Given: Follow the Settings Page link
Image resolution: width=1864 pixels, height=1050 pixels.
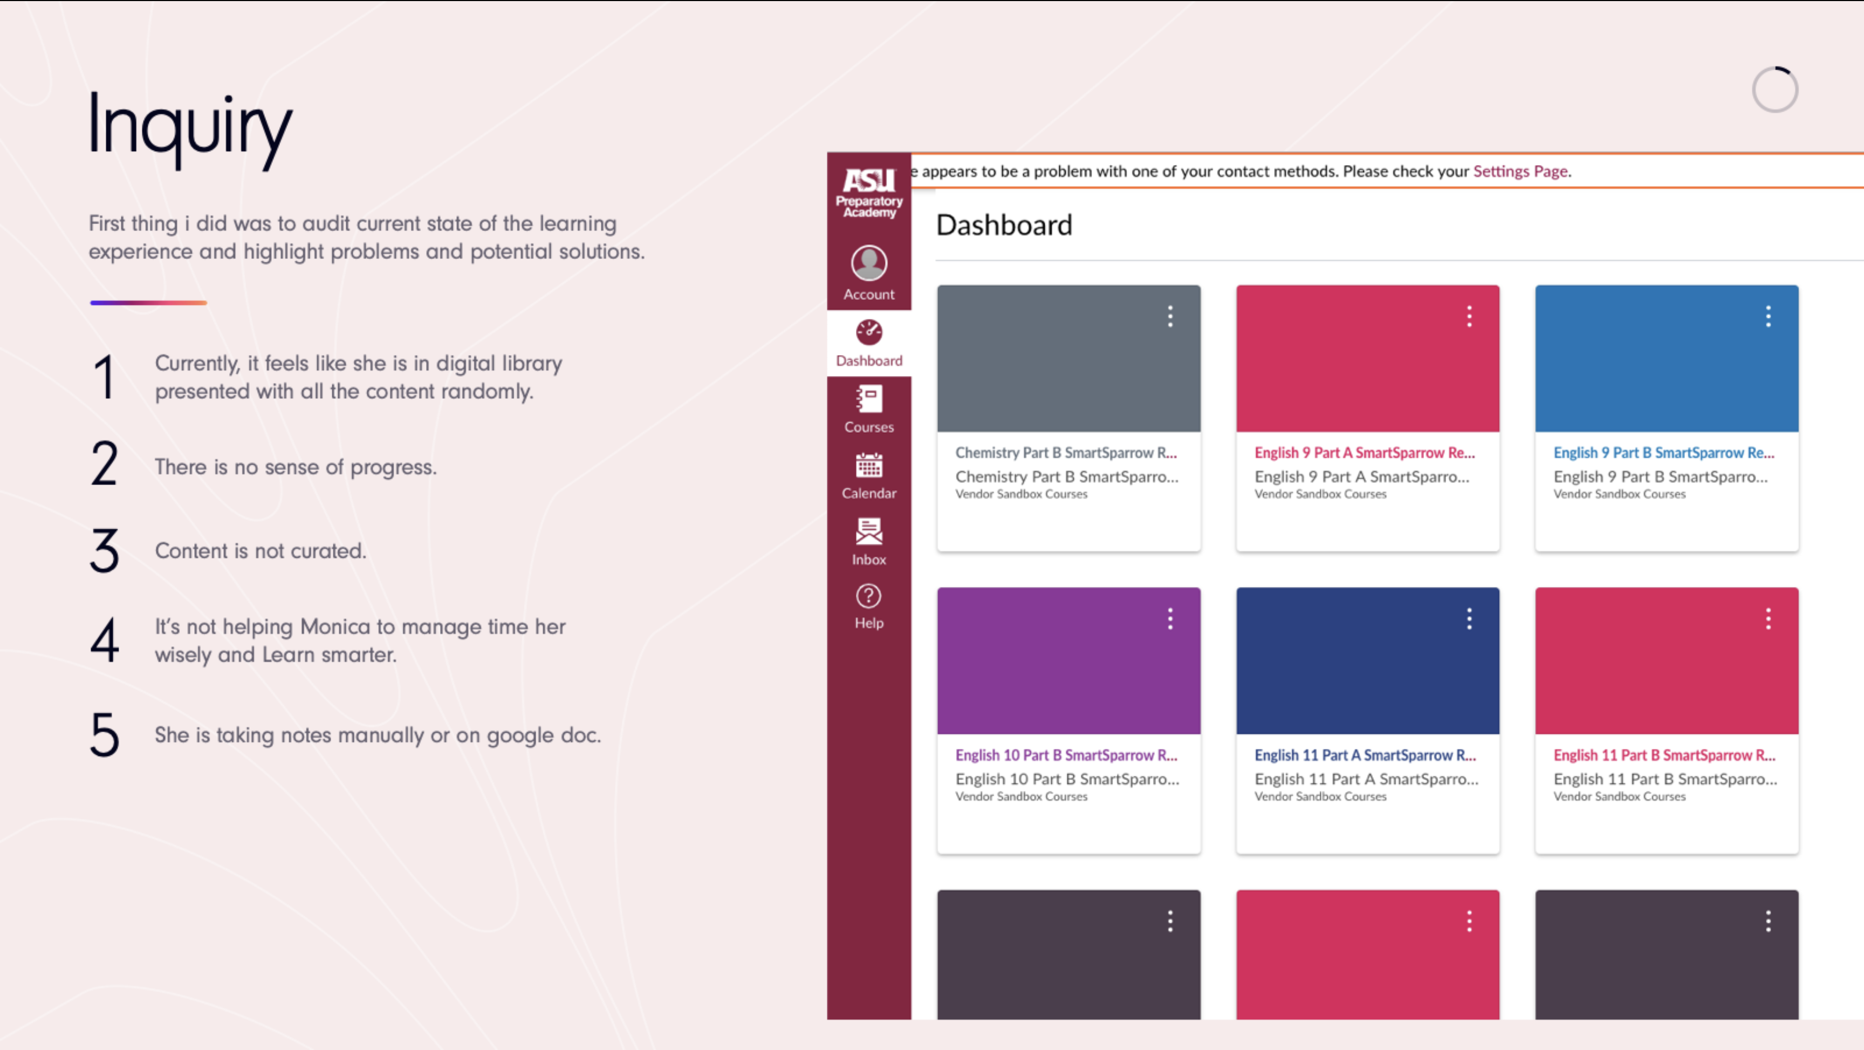Looking at the screenshot, I should [x=1520, y=171].
